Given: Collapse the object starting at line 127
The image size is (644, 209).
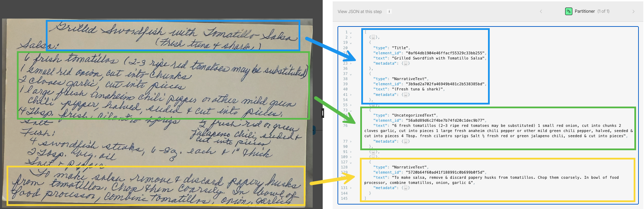Looking at the screenshot, I should click(351, 162).
